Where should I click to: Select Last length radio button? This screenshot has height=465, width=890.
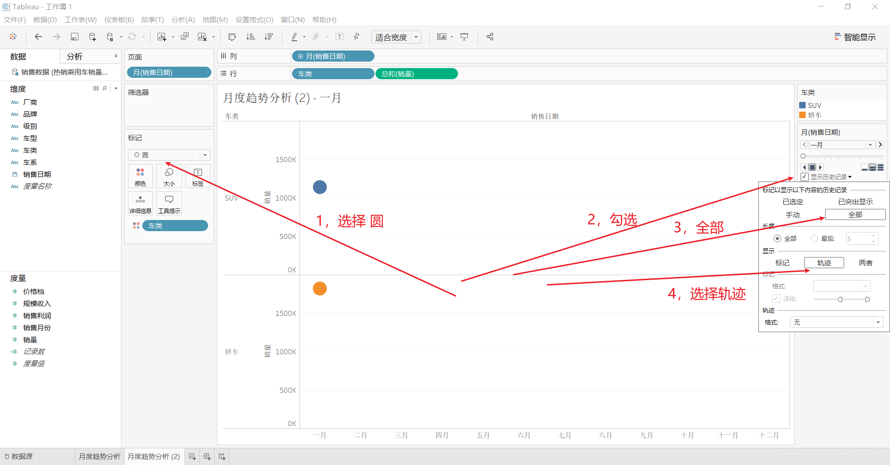[814, 239]
